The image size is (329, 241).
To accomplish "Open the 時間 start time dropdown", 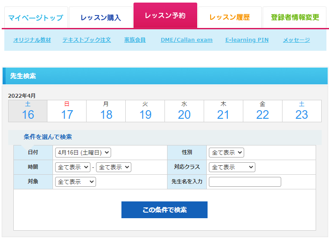I will point(72,167).
